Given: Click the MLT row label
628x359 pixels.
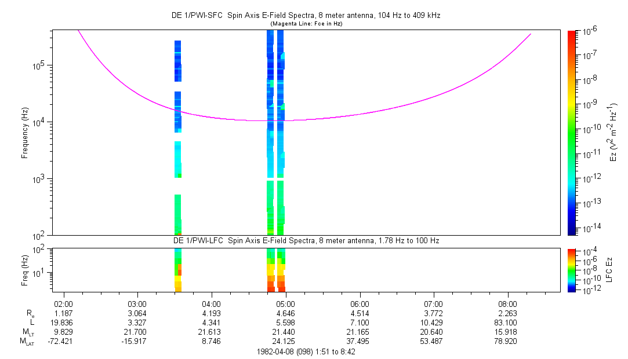Looking at the screenshot, I should (x=28, y=332).
